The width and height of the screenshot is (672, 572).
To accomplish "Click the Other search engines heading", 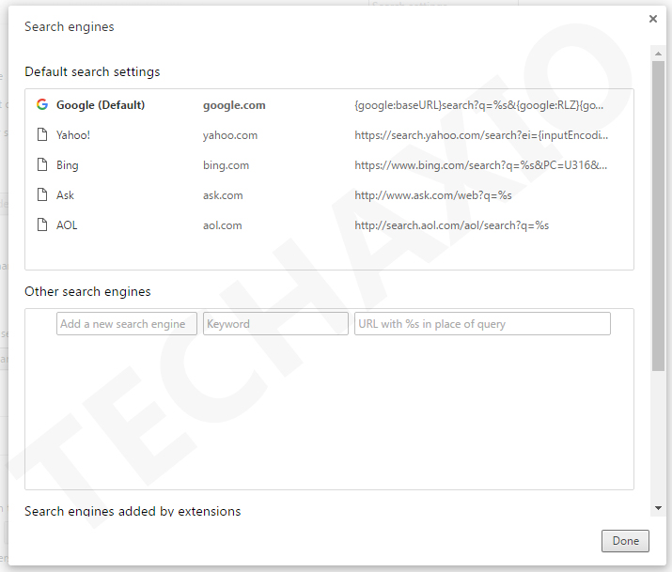I will (x=87, y=291).
